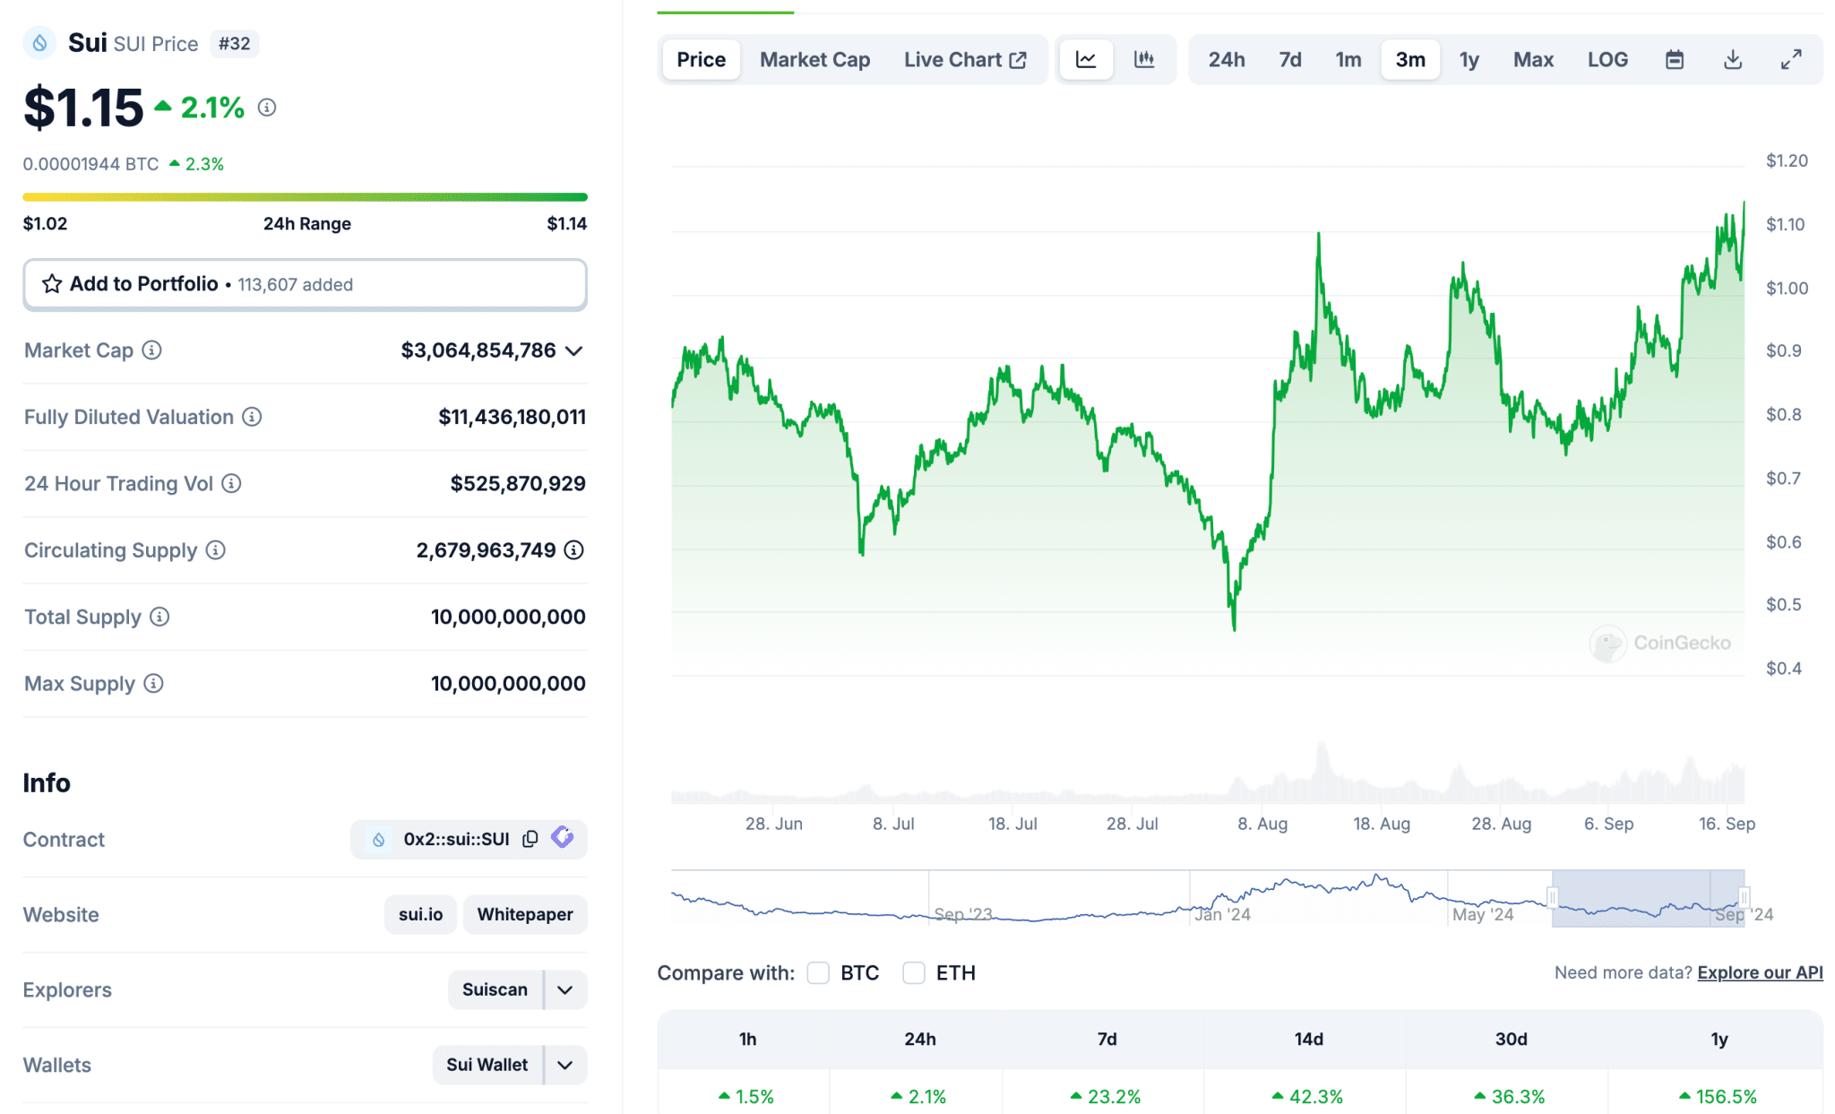The width and height of the screenshot is (1835, 1114).
Task: Click the $525,870,929 trading volume value
Action: (518, 484)
